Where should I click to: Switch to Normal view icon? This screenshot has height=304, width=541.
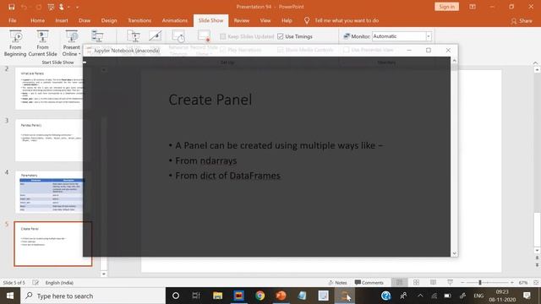pos(399,283)
